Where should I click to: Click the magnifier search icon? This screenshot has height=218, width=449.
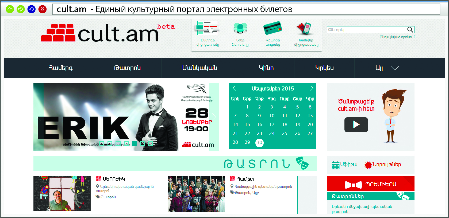pyautogui.click(x=410, y=30)
